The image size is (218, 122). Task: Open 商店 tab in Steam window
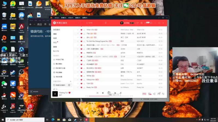[x=40, y=24]
